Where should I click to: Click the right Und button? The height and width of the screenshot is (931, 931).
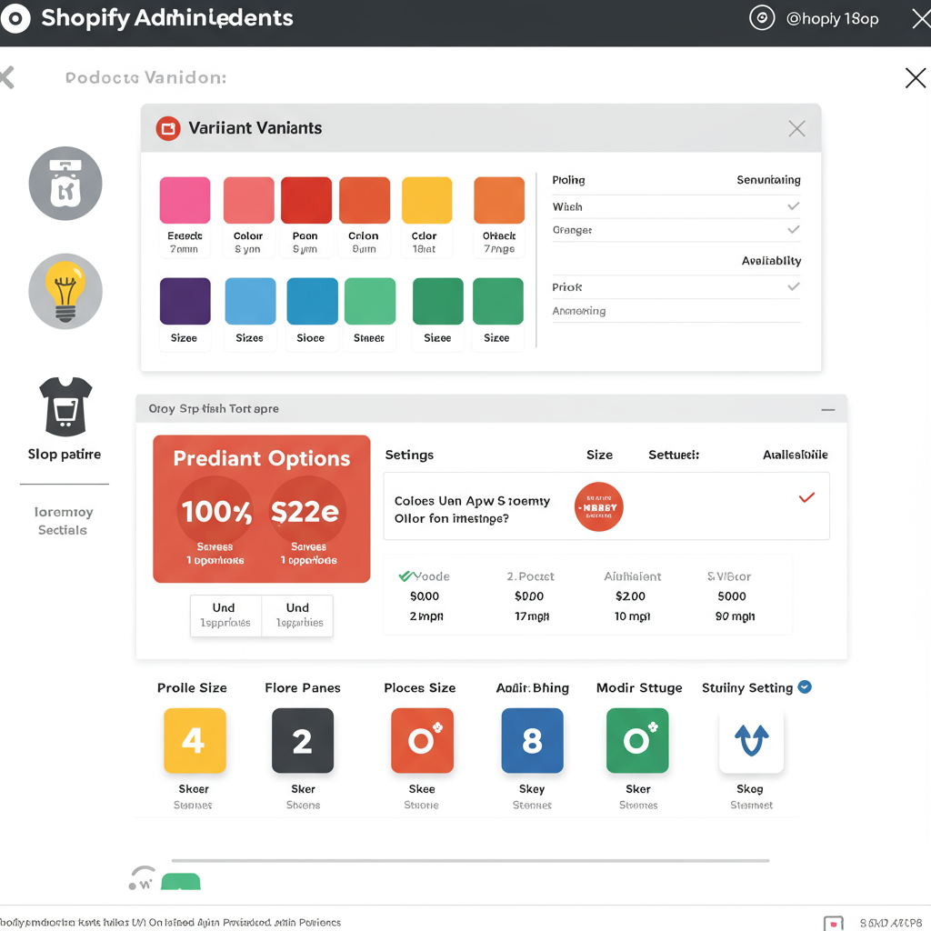coord(297,615)
